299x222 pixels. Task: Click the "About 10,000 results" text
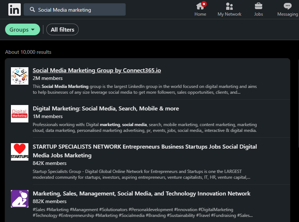pyautogui.click(x=28, y=52)
